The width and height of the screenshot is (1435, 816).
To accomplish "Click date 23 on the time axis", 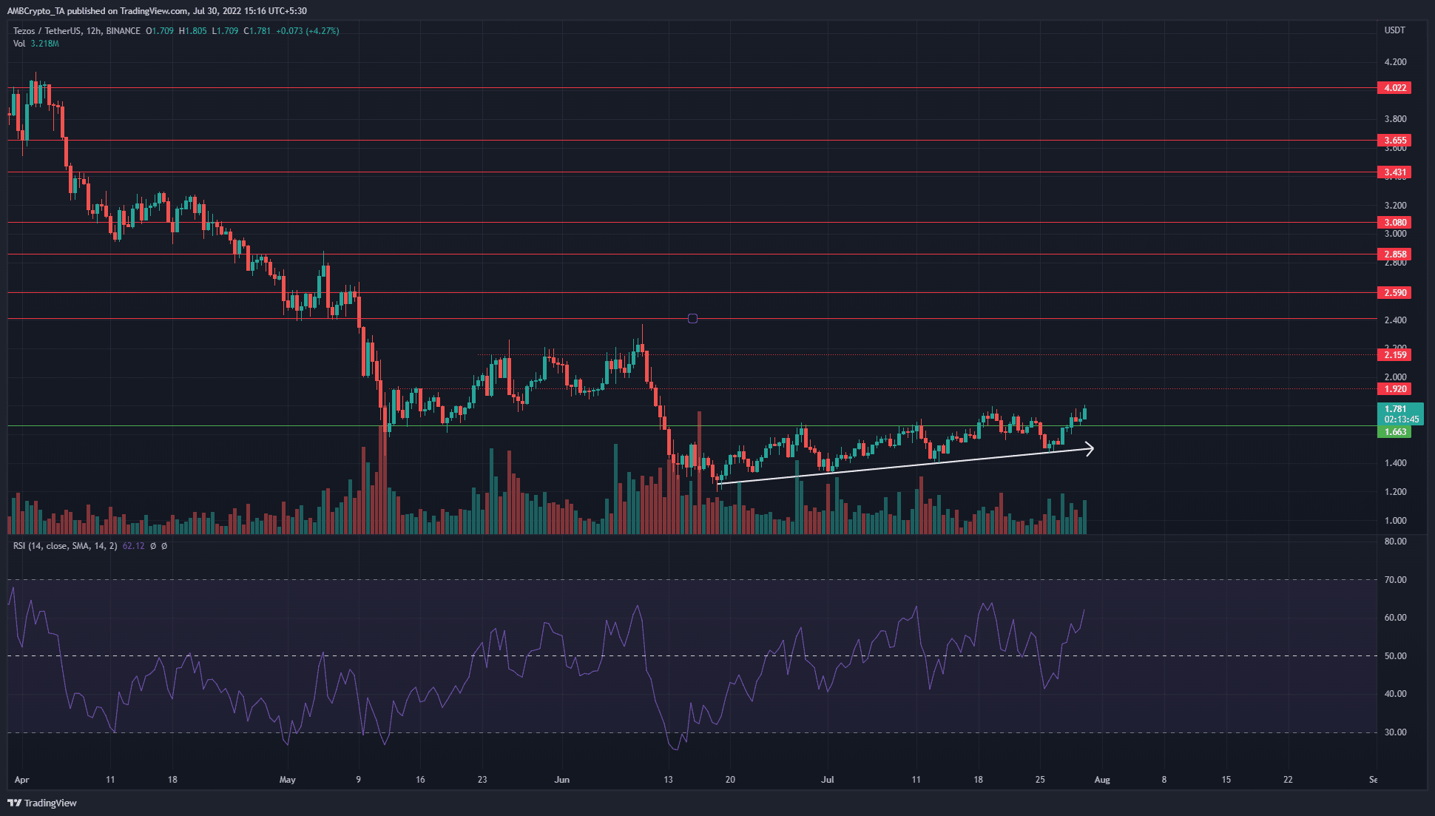I will (482, 780).
